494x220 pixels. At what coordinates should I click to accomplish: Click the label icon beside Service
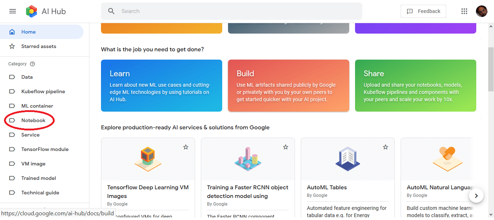(x=12, y=135)
